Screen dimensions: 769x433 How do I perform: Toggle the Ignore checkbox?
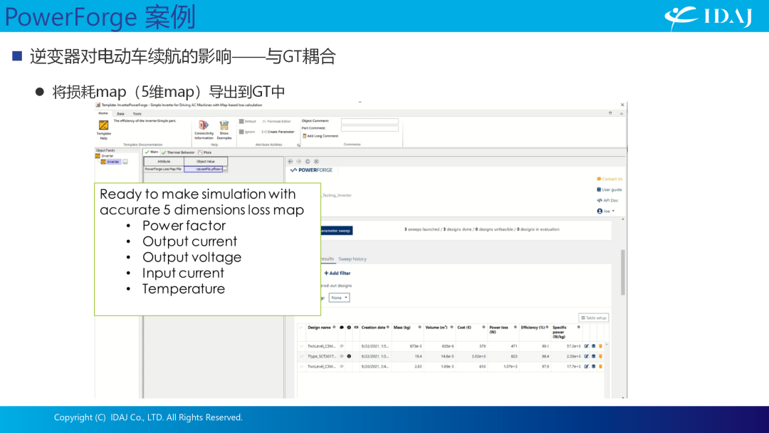241,132
